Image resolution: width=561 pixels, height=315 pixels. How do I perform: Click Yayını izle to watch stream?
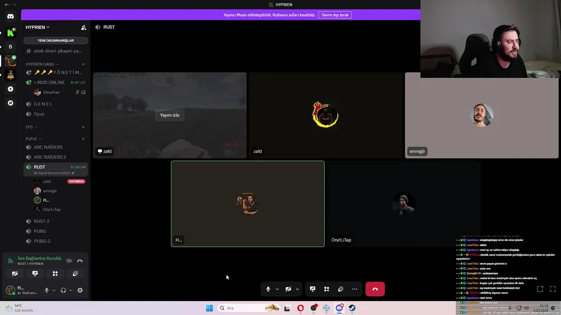pos(170,115)
